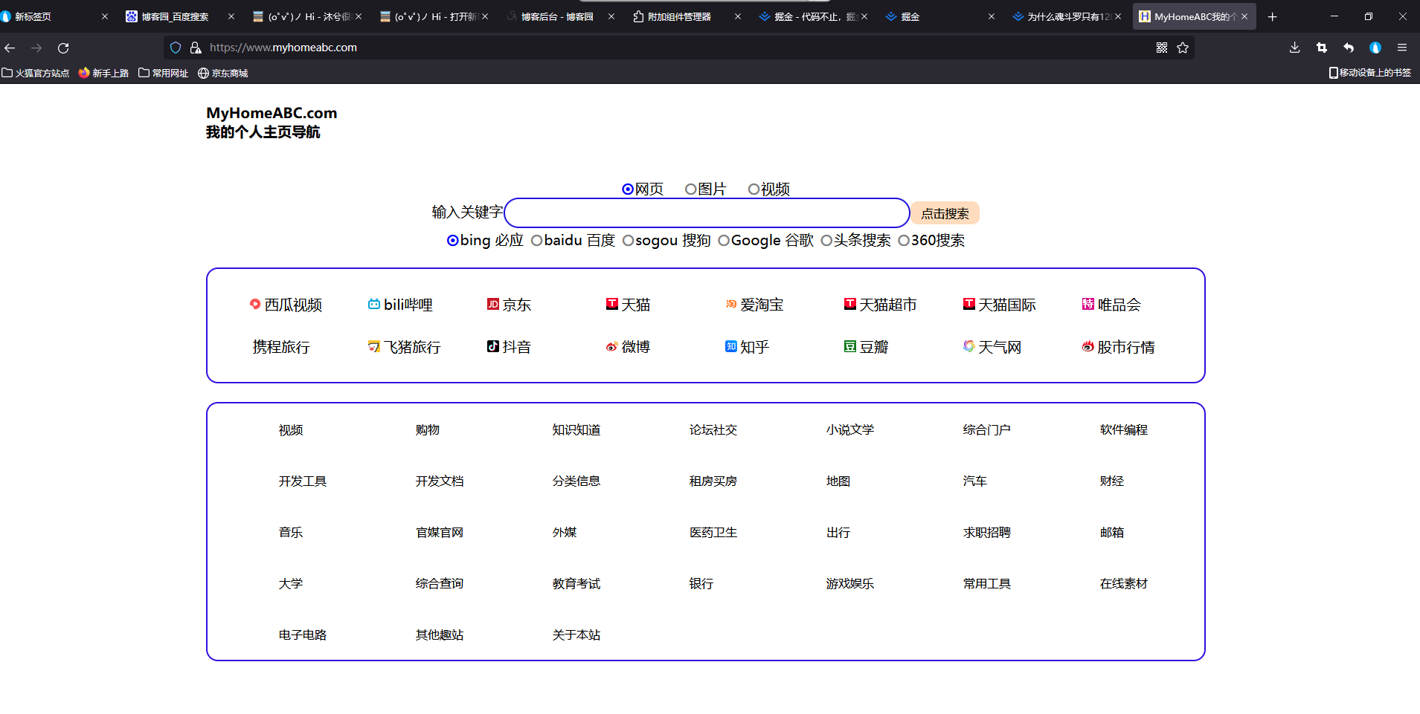Viewport: 1420px width, 714px height.
Task: Open the 购物 category link
Action: 428,430
